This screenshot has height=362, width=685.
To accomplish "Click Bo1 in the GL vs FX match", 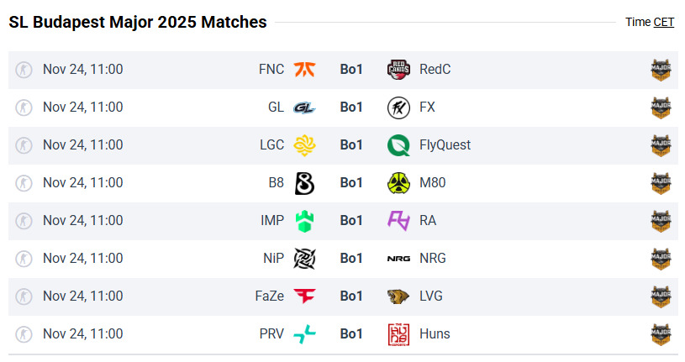I will click(x=351, y=108).
